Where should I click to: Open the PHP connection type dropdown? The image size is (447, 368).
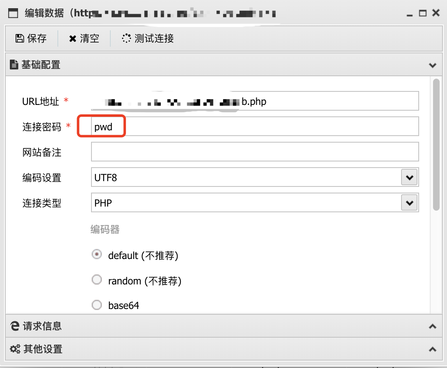coord(409,202)
